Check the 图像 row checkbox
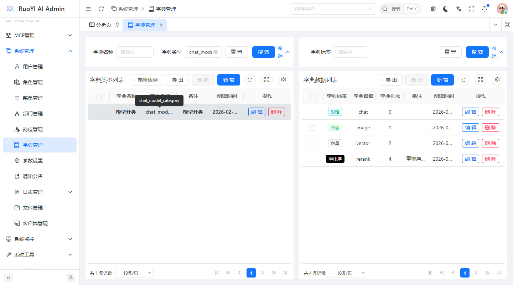Screen dimensions: 513x285 click(x=312, y=128)
